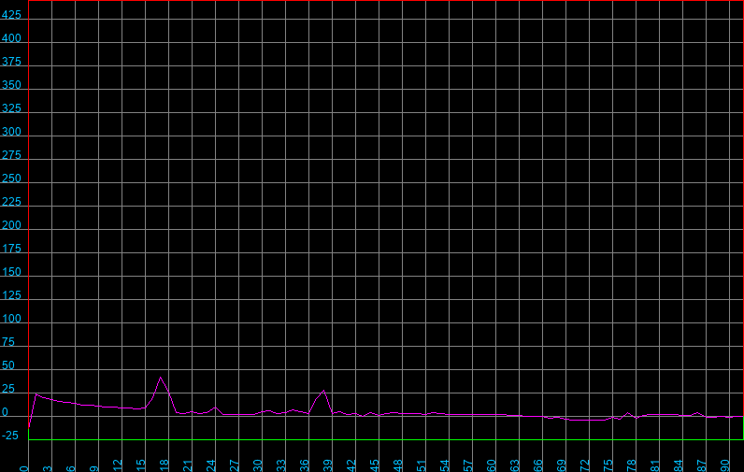Click the 300 label on the y-axis
This screenshot has width=744, height=472.
point(11,133)
